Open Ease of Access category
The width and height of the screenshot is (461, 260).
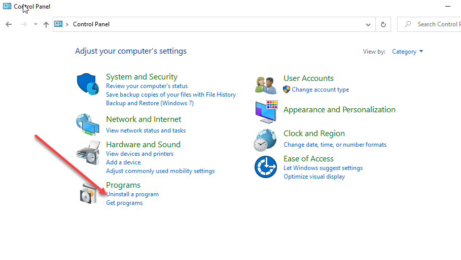coord(308,158)
